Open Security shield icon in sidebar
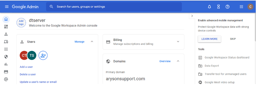This screenshot has height=104, width=256. [6, 57]
